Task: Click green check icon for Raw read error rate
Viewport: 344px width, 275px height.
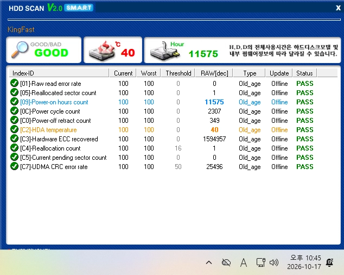Action: tap(14, 83)
